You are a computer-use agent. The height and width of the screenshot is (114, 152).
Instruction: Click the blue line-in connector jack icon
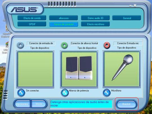21,45
